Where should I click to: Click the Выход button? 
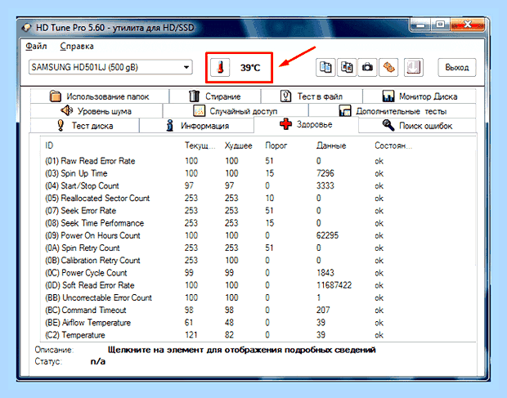457,67
